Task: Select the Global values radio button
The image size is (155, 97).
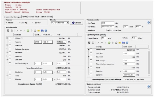Action: (6, 23)
